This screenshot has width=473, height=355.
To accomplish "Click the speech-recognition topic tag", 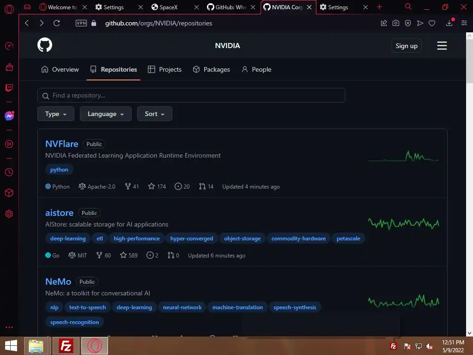I will pos(74,322).
